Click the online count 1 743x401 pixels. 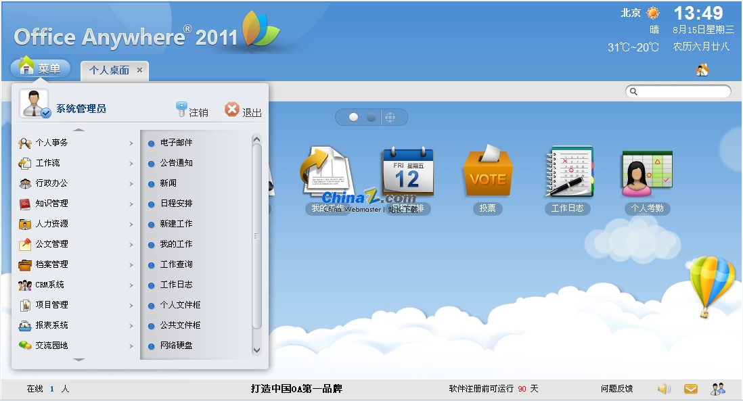(51, 389)
